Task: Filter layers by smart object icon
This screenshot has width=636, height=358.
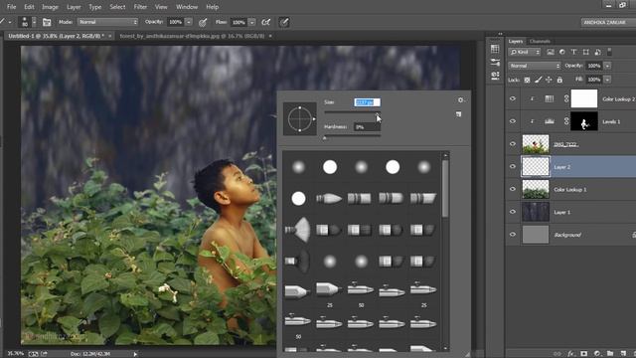Action: [x=597, y=52]
